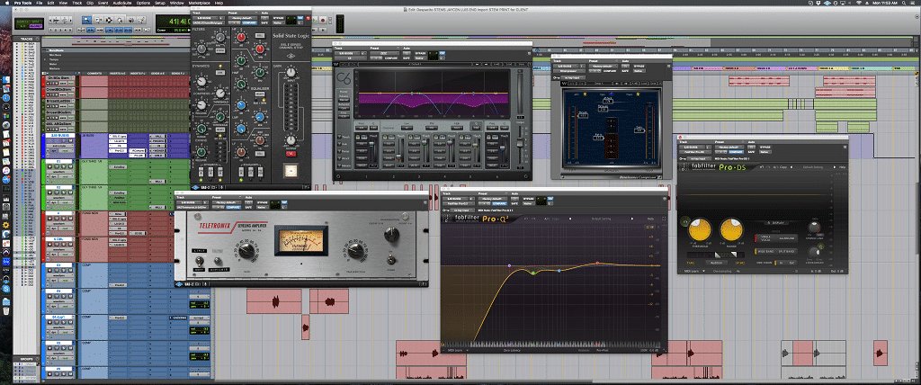
Task: Click the red band node in Pro-Q 2
Action: [597, 263]
